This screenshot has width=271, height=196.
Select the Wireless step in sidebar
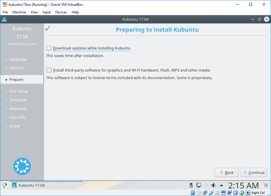[x=17, y=68]
